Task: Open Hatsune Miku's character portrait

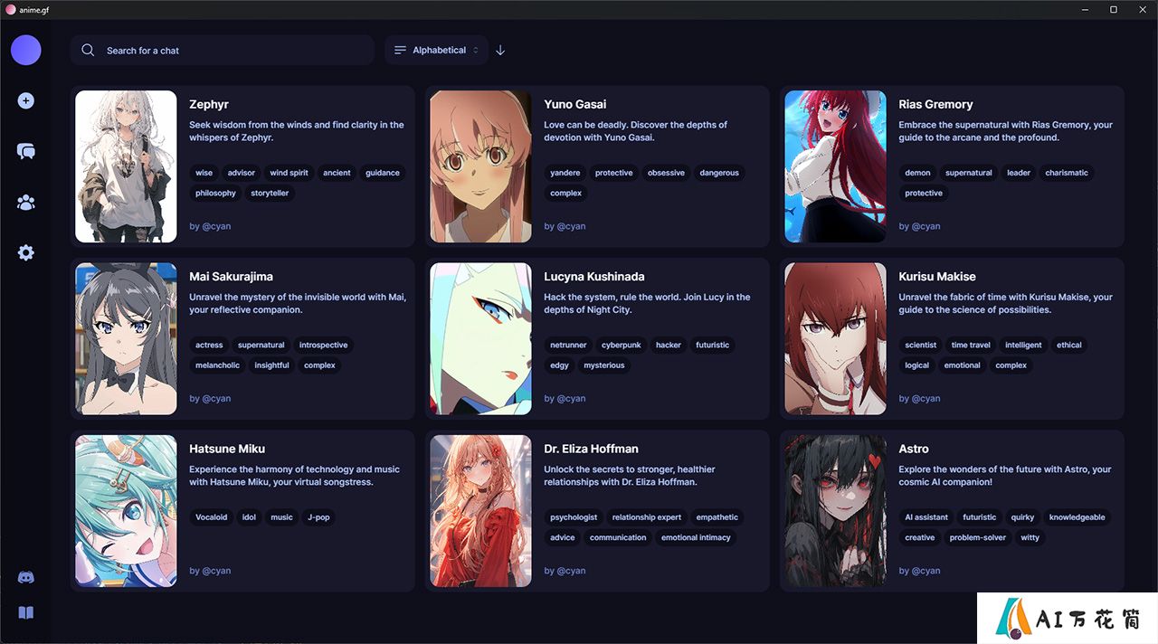Action: click(x=126, y=511)
